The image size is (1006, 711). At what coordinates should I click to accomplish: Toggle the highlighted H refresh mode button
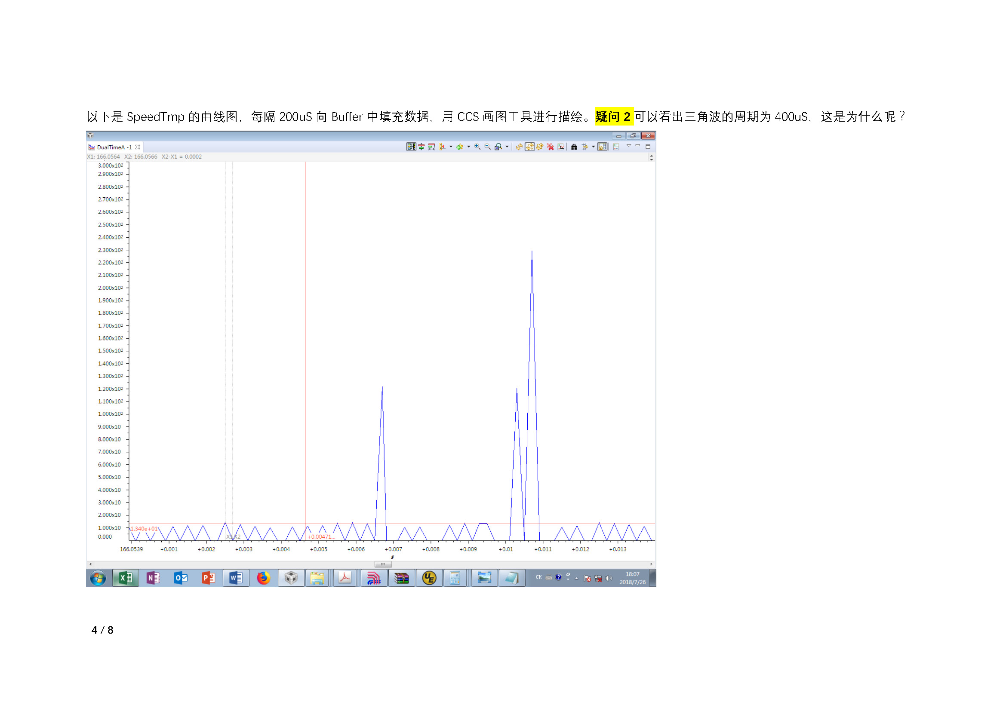(x=530, y=147)
